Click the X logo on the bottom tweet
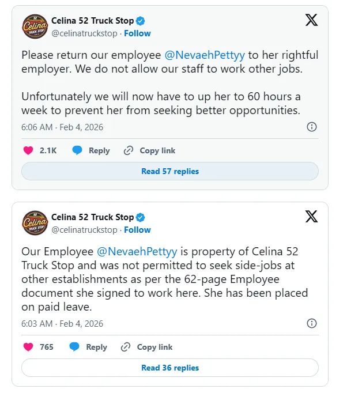The image size is (347, 393). [311, 217]
